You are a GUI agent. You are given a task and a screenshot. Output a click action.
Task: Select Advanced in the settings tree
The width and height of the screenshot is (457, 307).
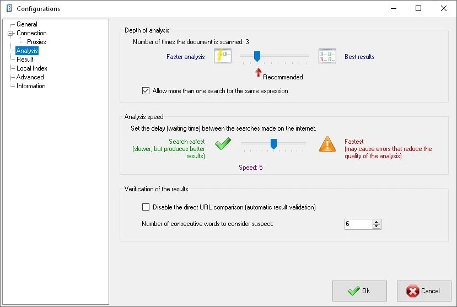[x=30, y=77]
